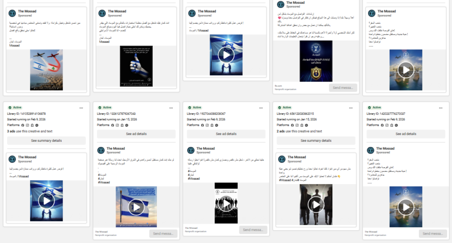452x243 pixels.
Task: Play video of flag on pole ad
Action: tap(136, 207)
